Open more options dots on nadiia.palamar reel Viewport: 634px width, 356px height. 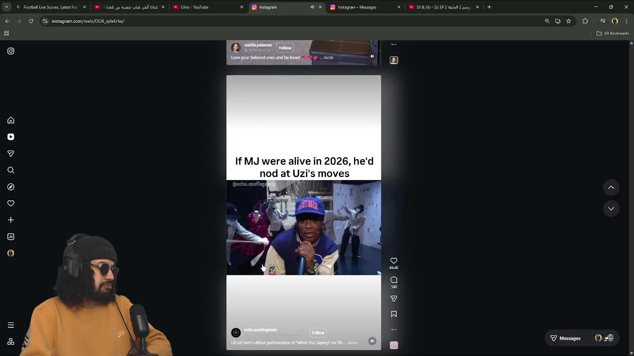(394, 44)
